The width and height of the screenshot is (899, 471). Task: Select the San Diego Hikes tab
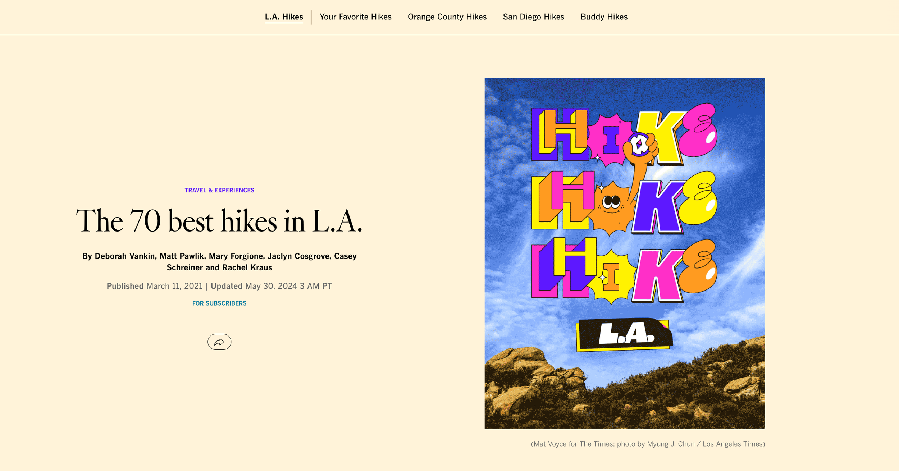tap(533, 17)
